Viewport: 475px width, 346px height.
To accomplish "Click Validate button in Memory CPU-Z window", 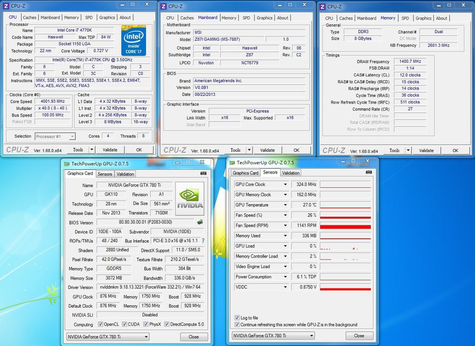I will tap(426, 150).
